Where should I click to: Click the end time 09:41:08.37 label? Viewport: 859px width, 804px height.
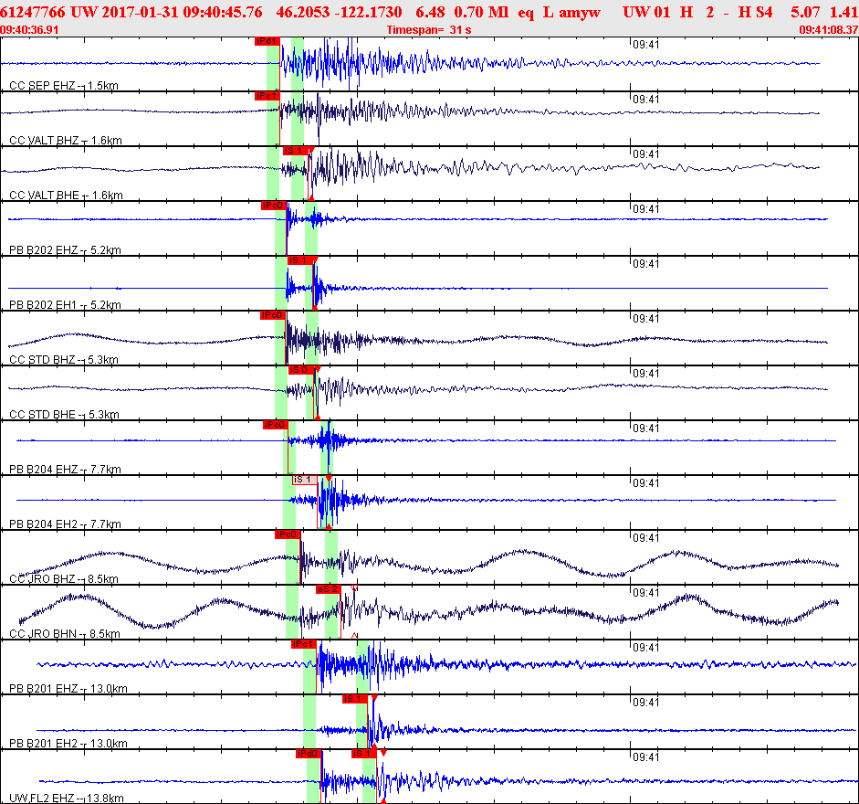pyautogui.click(x=827, y=30)
